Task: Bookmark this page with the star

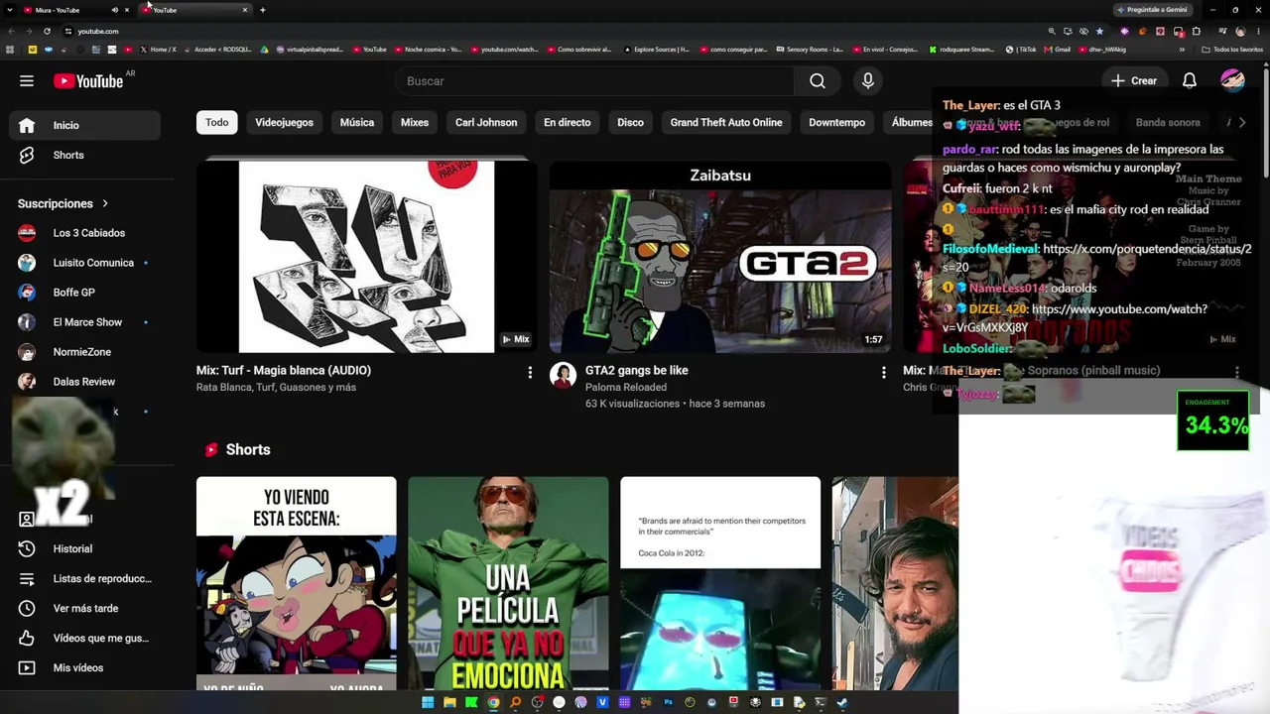Action: (x=1099, y=31)
